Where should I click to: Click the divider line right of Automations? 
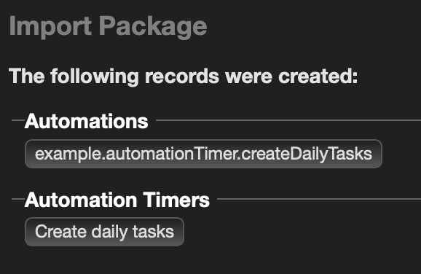tap(288, 120)
